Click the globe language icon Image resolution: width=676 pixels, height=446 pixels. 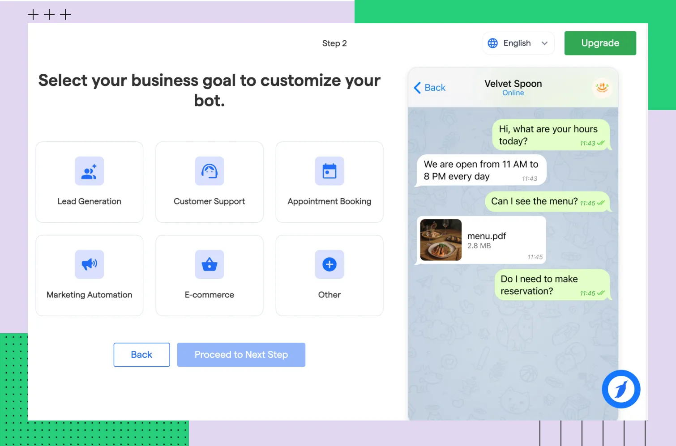[x=492, y=43]
